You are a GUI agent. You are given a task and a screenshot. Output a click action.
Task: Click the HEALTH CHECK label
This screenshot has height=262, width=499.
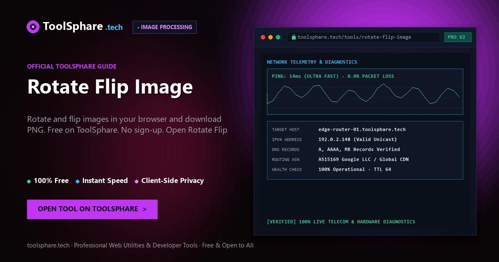(287, 170)
